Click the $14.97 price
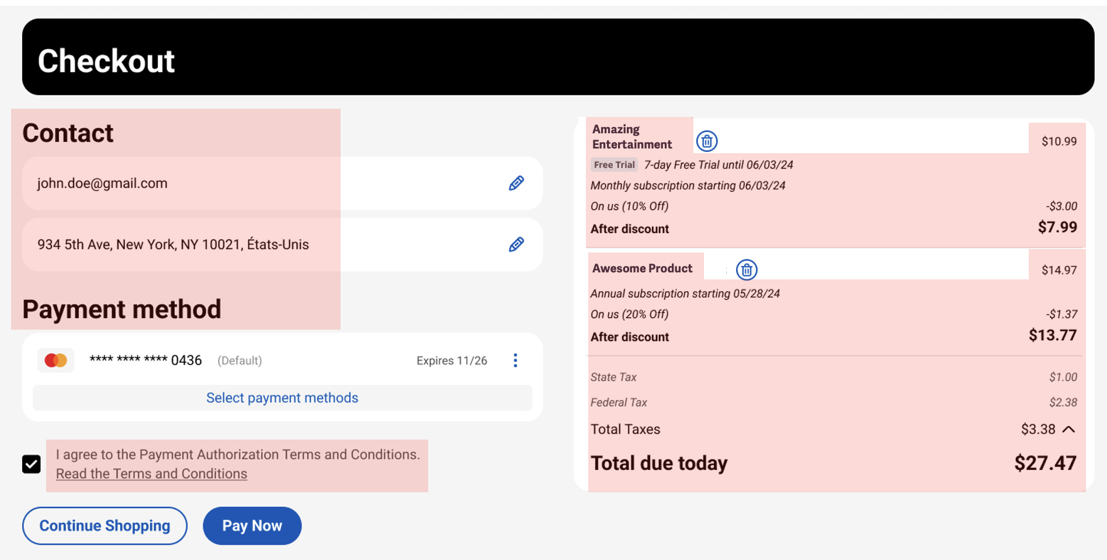This screenshot has height=560, width=1107. [1059, 270]
